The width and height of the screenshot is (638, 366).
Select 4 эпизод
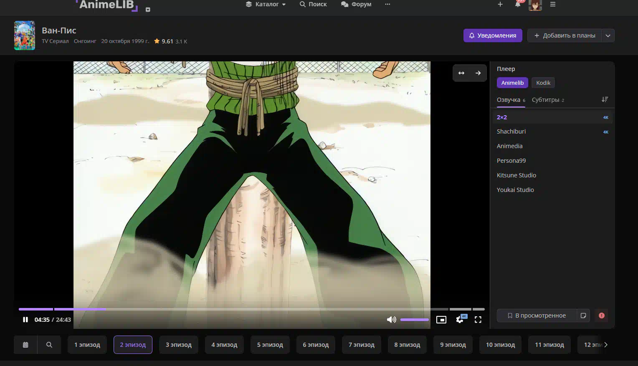click(224, 345)
